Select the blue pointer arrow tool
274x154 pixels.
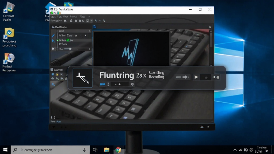(x=53, y=41)
